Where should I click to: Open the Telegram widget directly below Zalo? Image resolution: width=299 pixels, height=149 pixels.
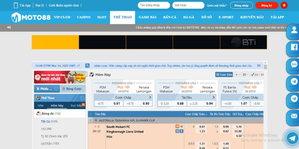tap(293, 83)
